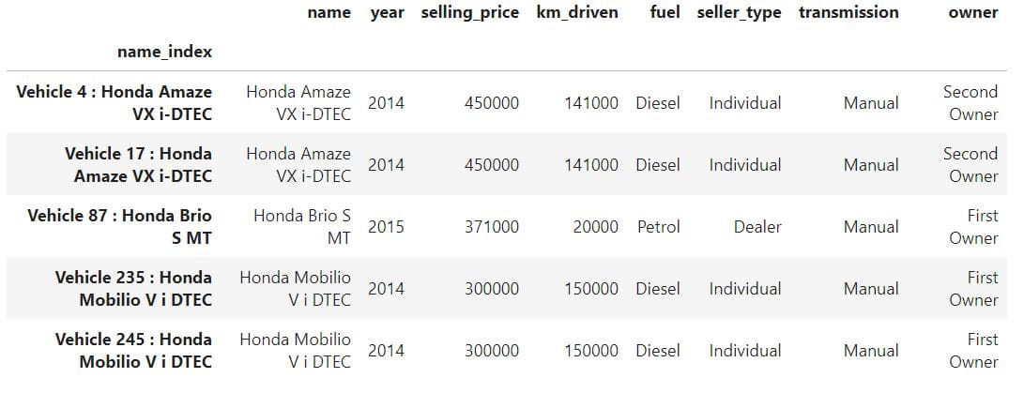Click the Vehicle 87 Honda Brio index
Image resolution: width=1024 pixels, height=393 pixels.
coord(119,227)
